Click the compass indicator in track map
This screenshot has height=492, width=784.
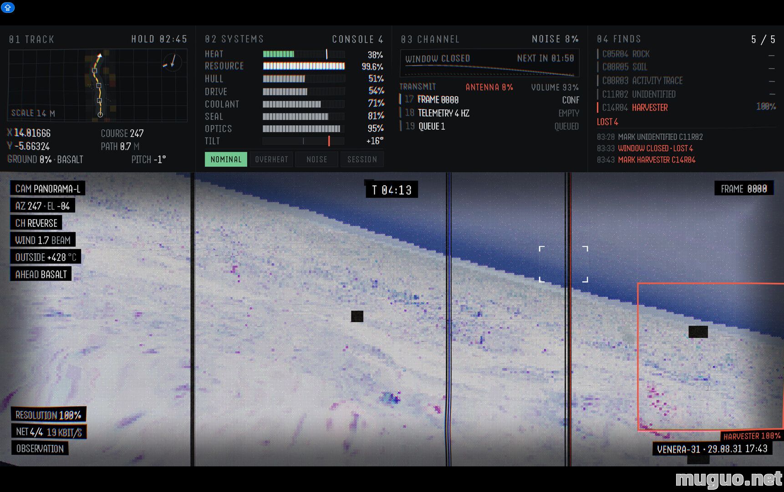172,61
